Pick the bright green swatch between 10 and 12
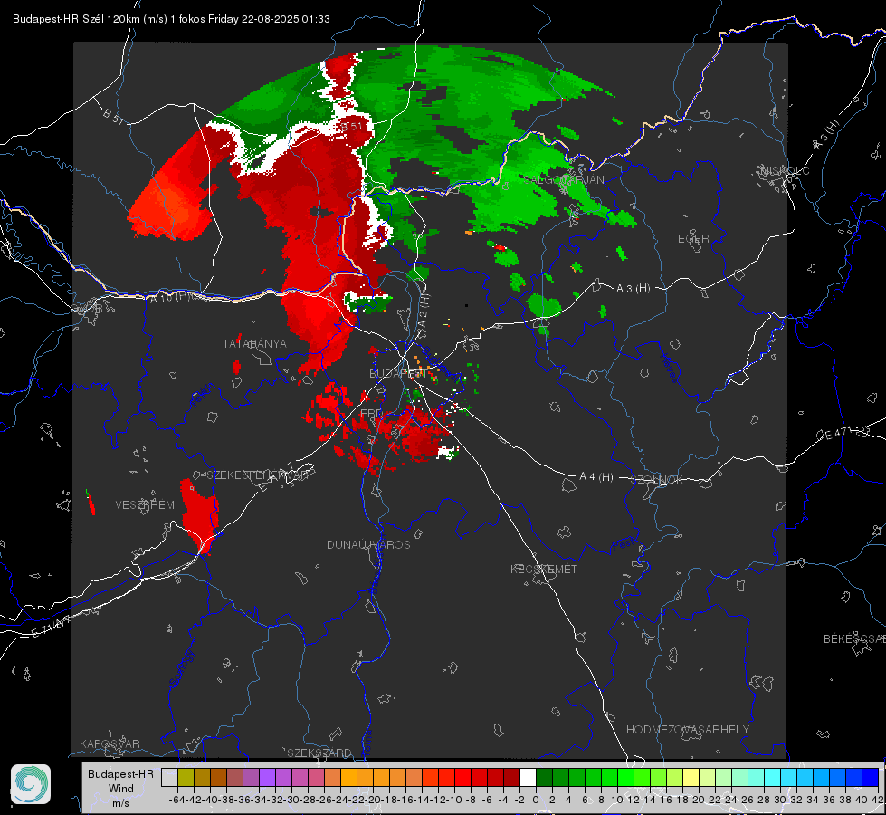886x815 pixels. pos(625,777)
